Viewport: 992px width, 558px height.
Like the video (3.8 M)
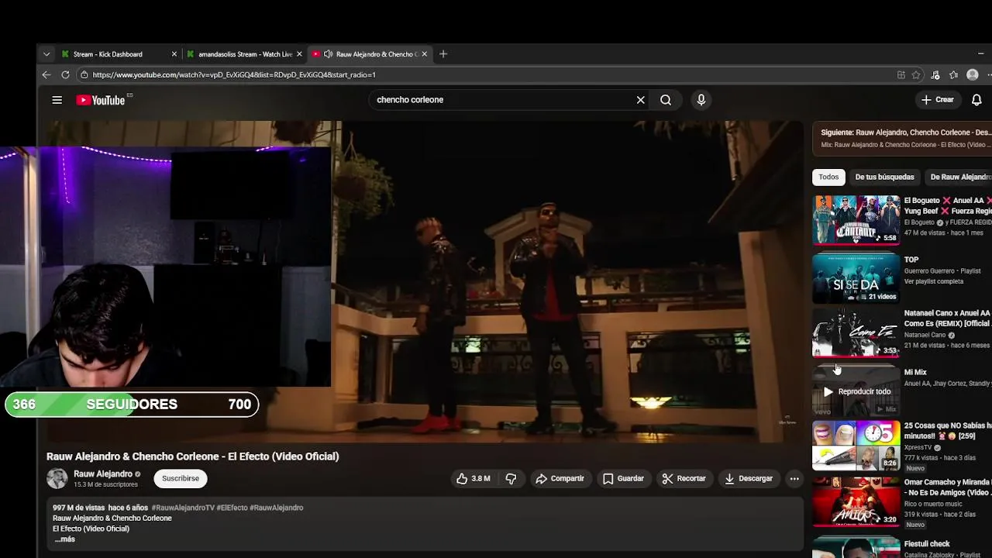click(474, 479)
